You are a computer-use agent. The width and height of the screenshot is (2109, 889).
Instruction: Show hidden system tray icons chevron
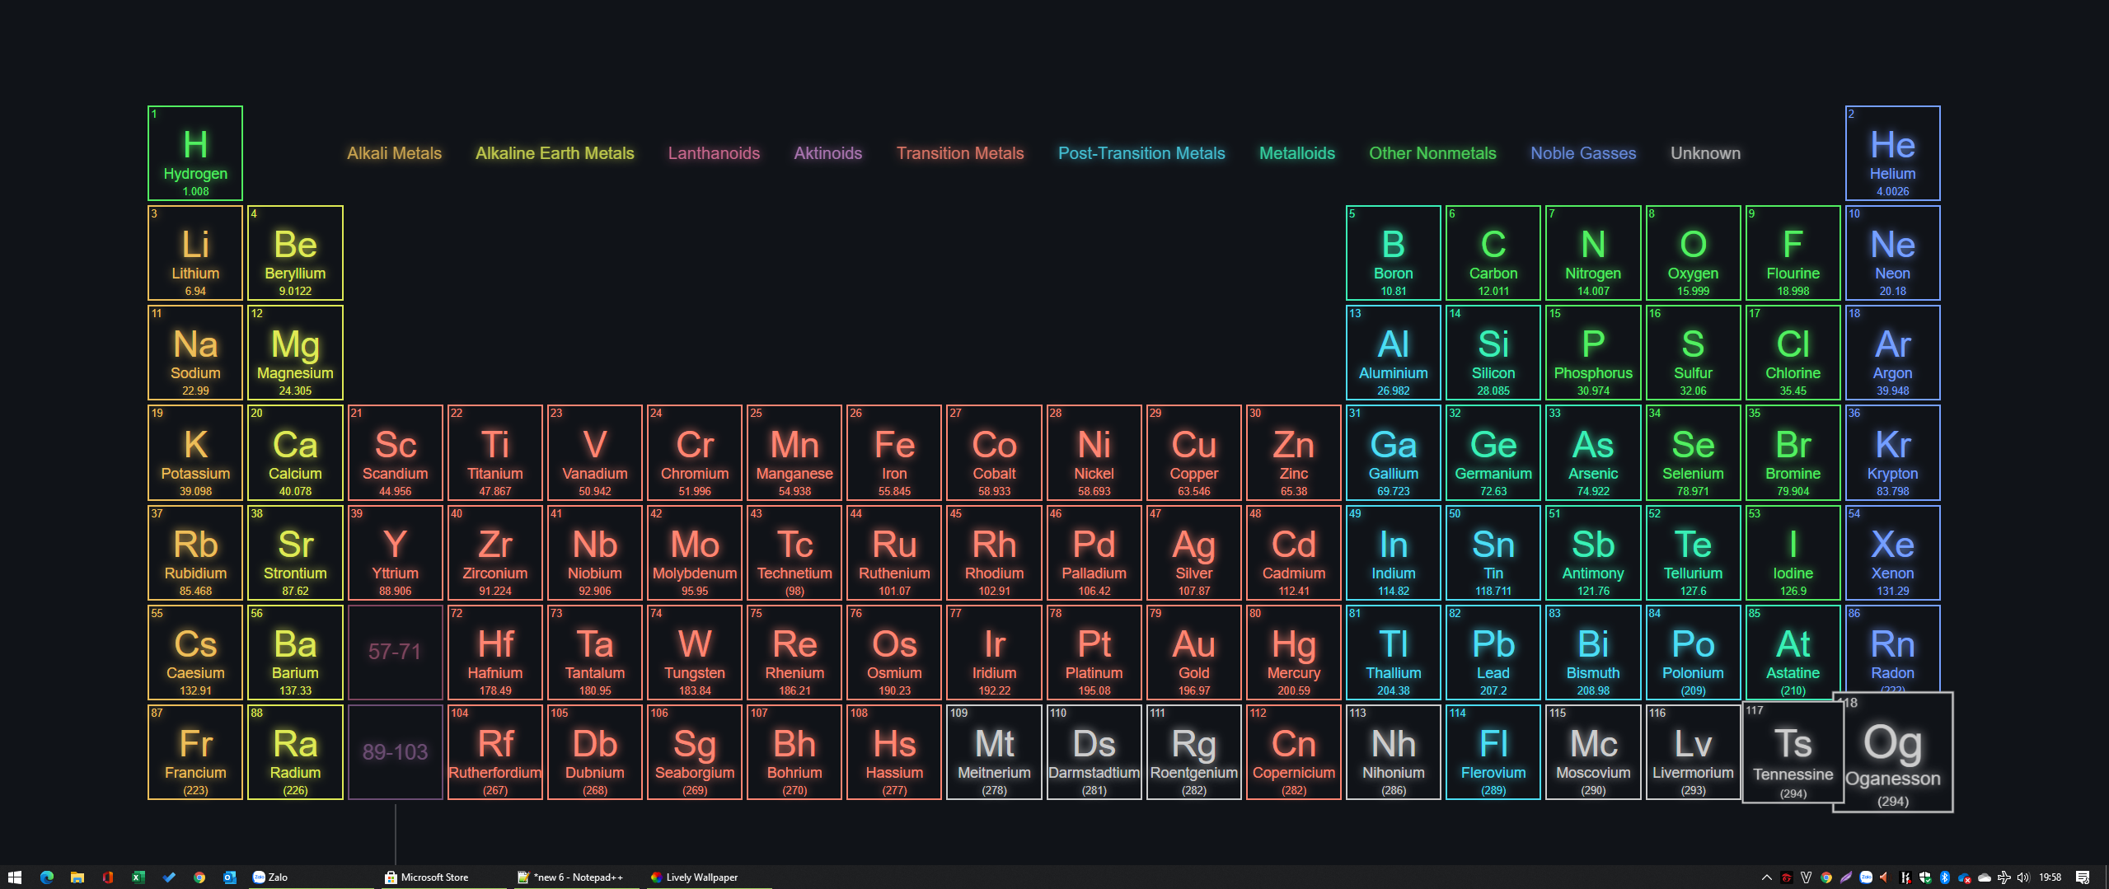[1766, 877]
